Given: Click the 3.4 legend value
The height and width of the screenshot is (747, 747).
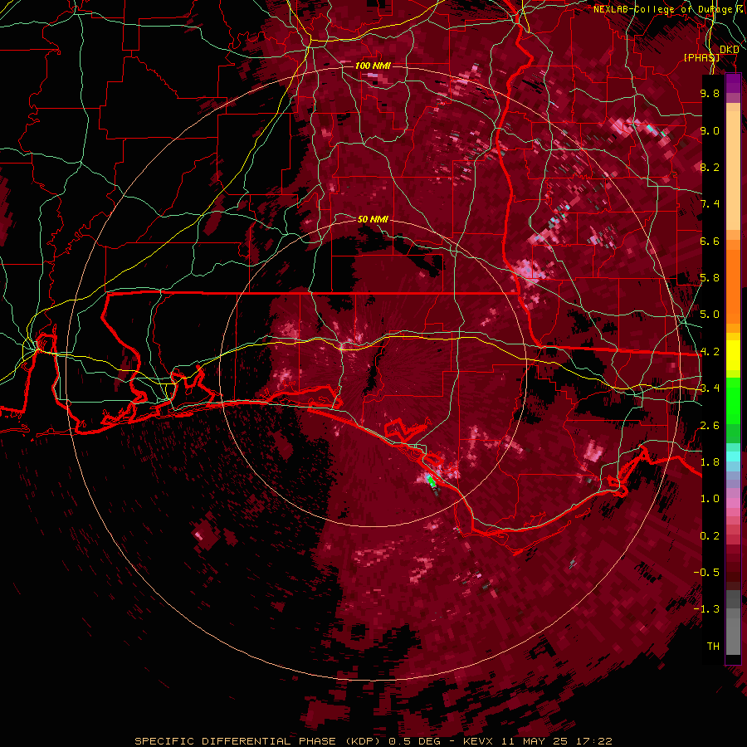Looking at the screenshot, I should pos(710,388).
